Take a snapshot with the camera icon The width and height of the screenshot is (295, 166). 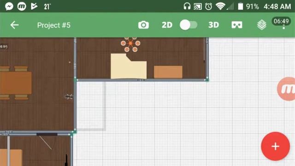(x=143, y=25)
